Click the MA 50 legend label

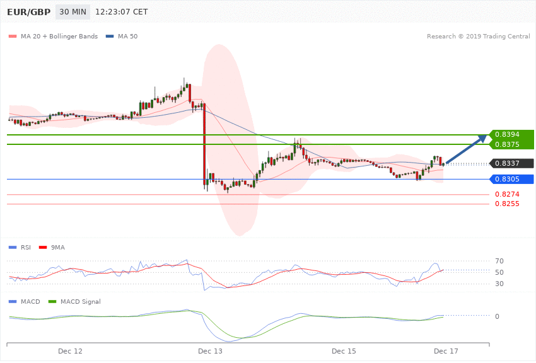127,36
